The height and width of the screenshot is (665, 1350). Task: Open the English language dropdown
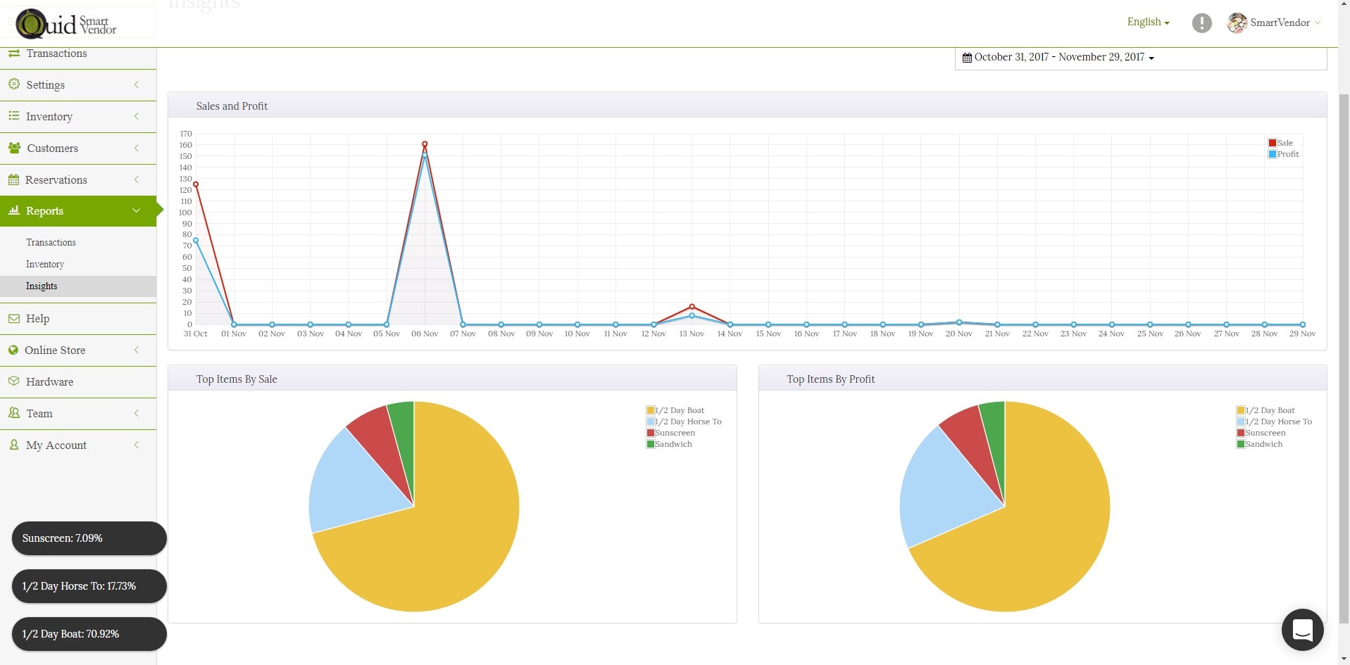point(1147,22)
